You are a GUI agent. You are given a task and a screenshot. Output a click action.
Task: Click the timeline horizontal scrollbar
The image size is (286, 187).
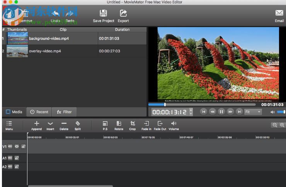(70, 186)
